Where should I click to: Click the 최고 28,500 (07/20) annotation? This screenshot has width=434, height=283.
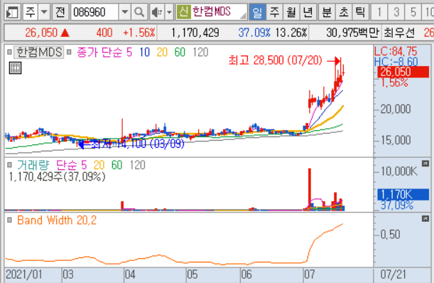(276, 60)
